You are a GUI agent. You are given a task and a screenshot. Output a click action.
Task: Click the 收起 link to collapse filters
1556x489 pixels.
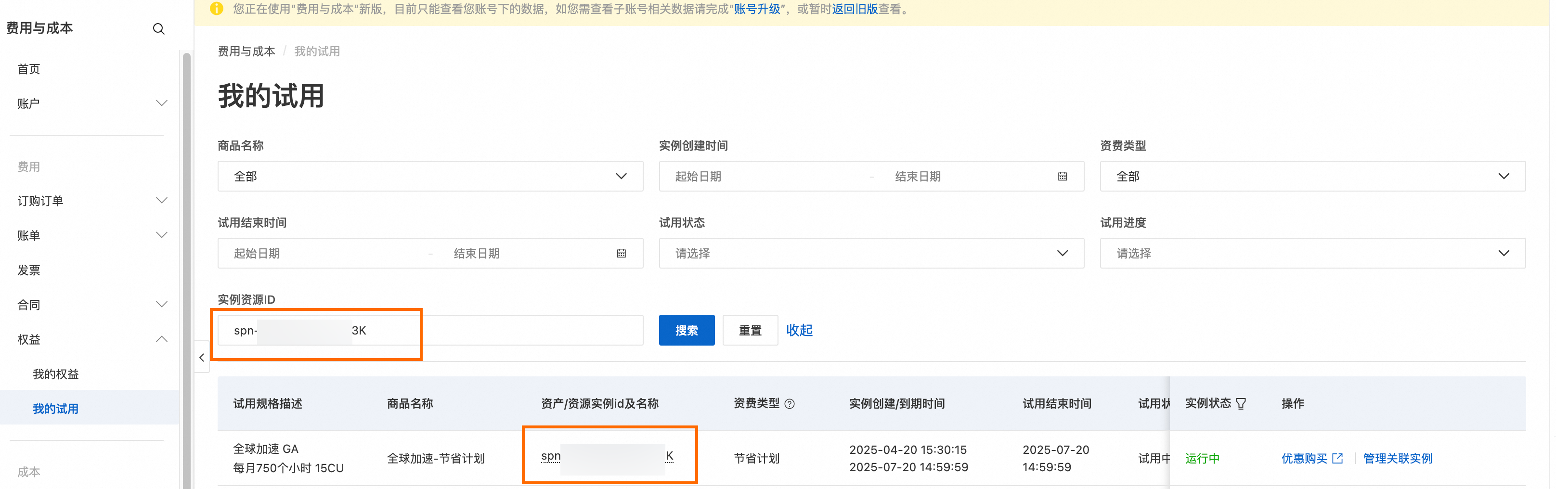[799, 330]
